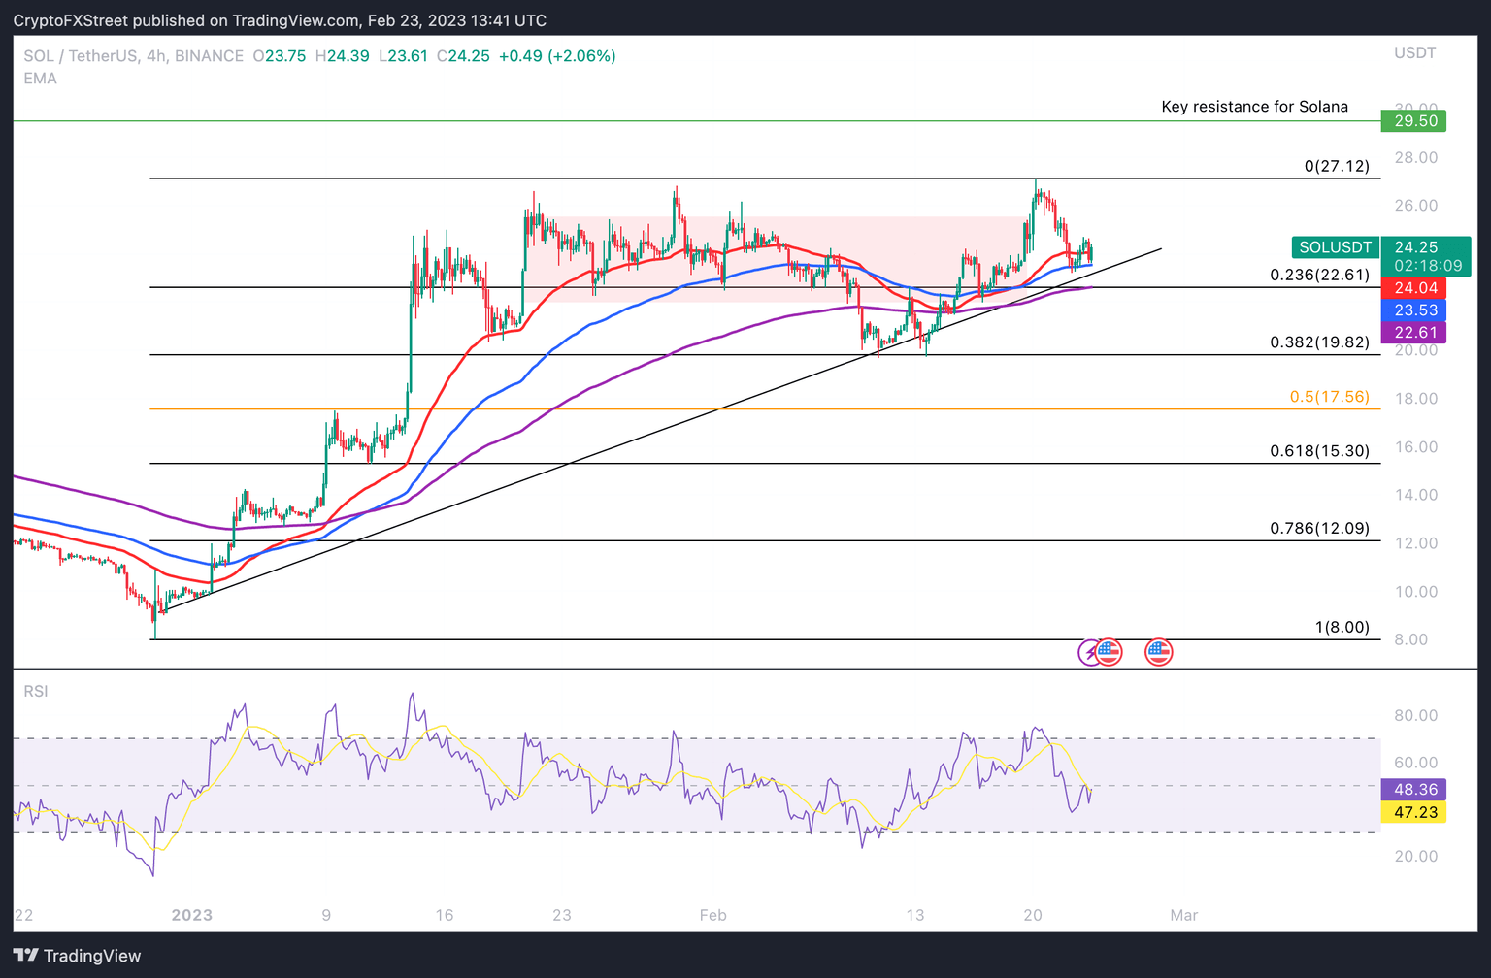Click the 2023 label on the date axis
Viewport: 1491px width, 978px height.
191,914
